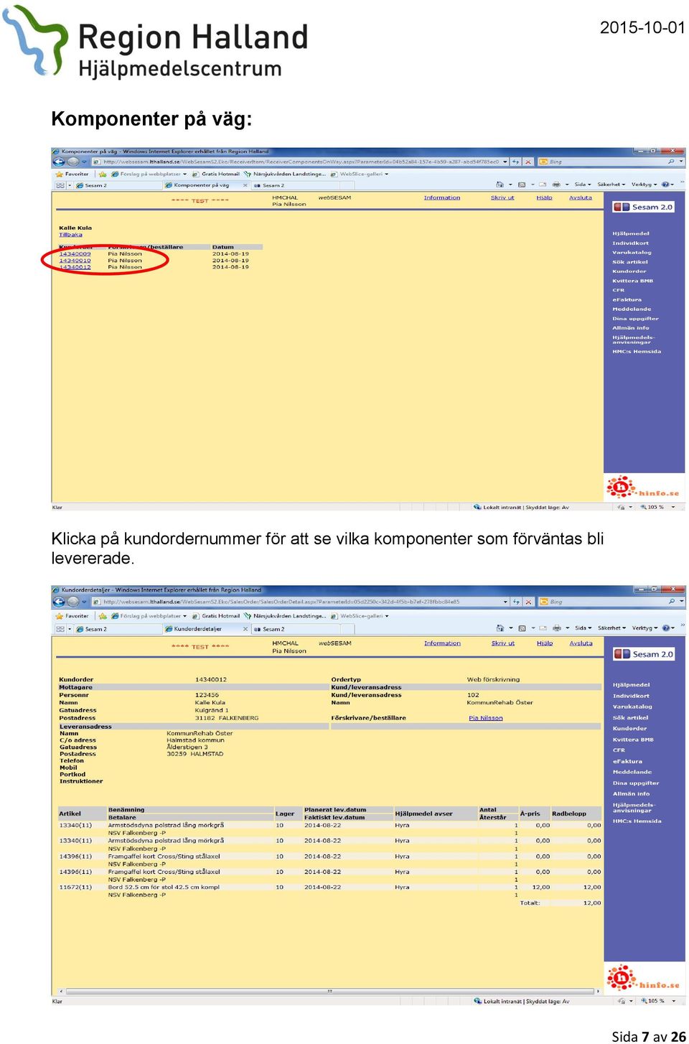The width and height of the screenshot is (689, 1044).
Task: Open Förslag på webbplatser in Komponenter på väg window
Action: tap(149, 174)
